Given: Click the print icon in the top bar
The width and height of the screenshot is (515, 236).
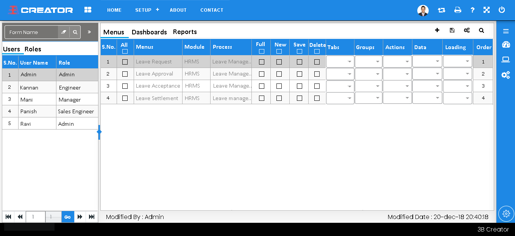Looking at the screenshot, I should pos(458,10).
